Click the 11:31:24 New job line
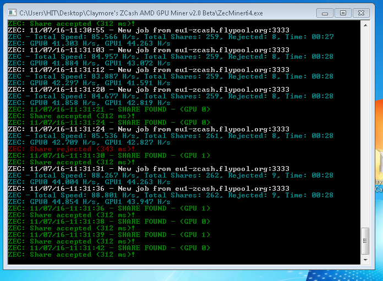 pos(149,129)
